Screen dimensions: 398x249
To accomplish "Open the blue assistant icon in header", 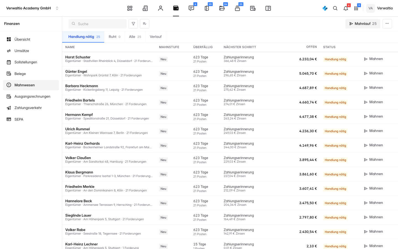I will click(x=325, y=8).
